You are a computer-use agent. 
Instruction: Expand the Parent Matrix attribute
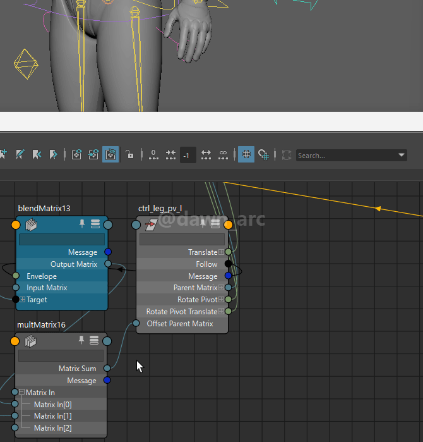click(x=221, y=287)
